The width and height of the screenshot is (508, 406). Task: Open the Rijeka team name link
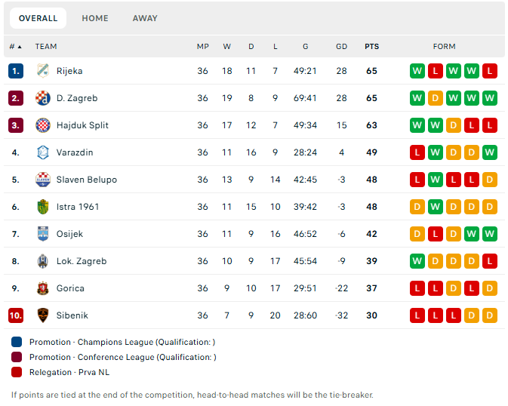(x=69, y=71)
